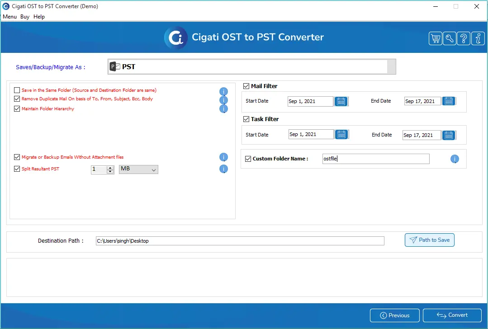Open the Help menu
Viewport: 488px width, 329px height.
(39, 17)
